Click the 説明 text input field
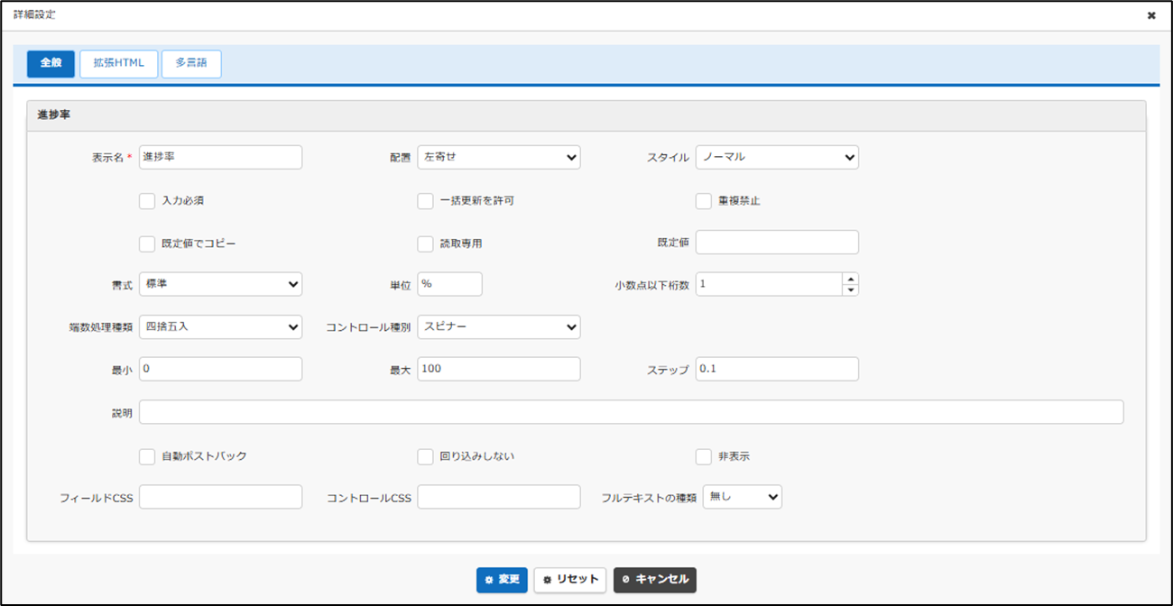The width and height of the screenshot is (1173, 606). (x=631, y=412)
